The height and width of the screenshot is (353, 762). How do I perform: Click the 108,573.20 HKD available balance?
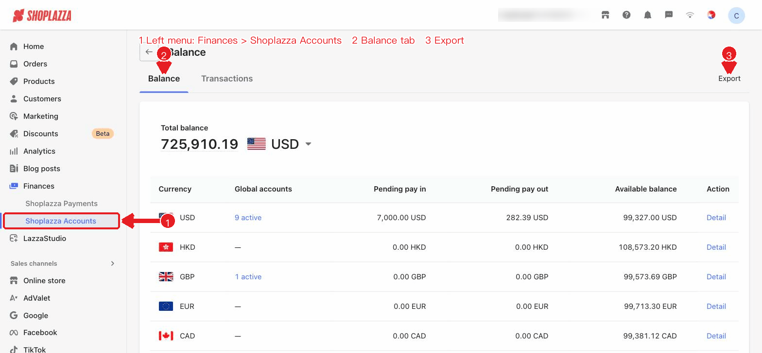point(648,247)
